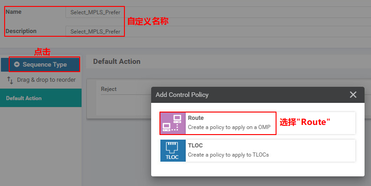Click the plus icon beside Sequence Type

point(17,65)
